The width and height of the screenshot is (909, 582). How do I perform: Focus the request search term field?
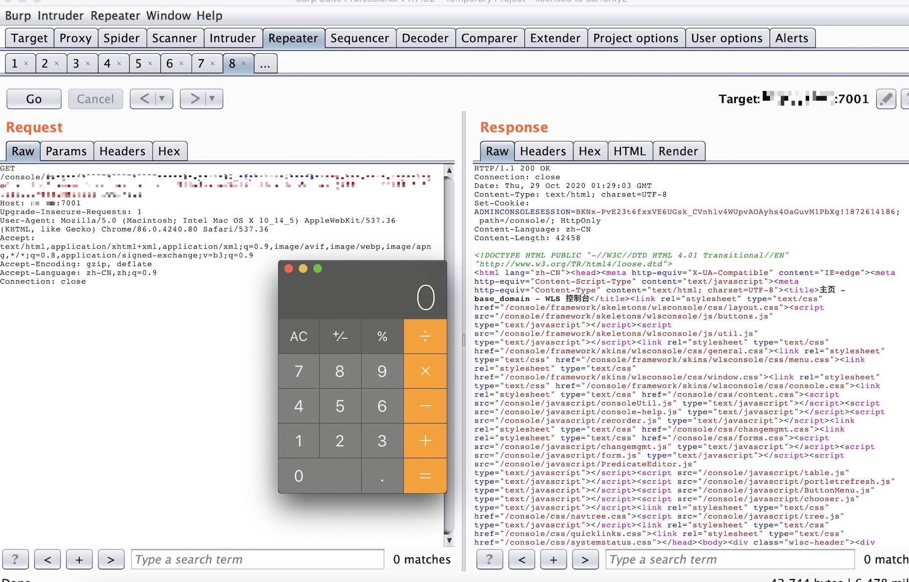(x=258, y=560)
